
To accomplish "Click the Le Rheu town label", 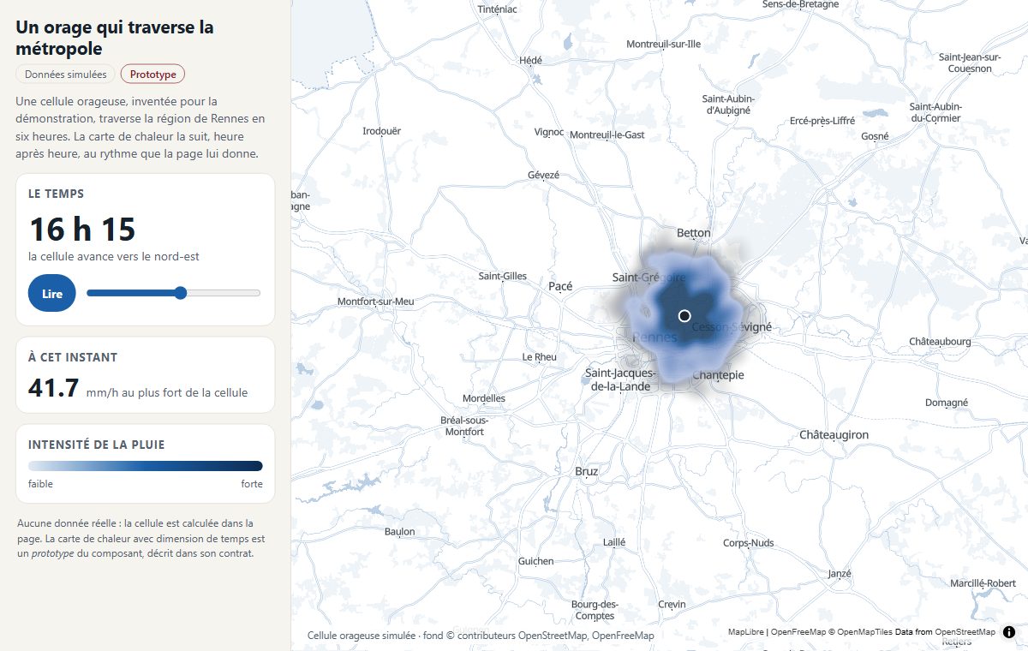I will (x=540, y=357).
